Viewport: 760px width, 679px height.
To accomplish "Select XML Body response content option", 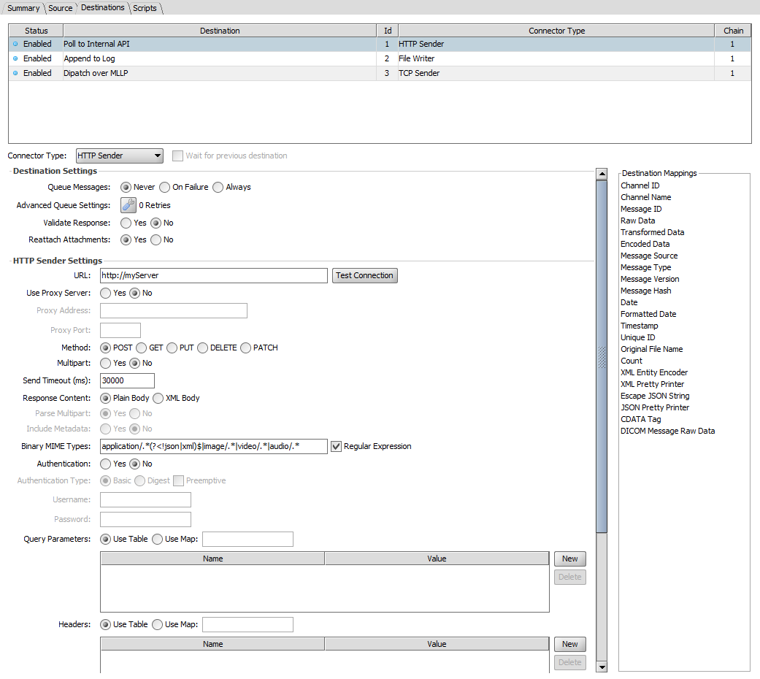I will 158,398.
